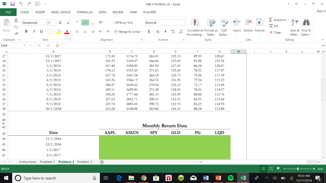326x183 pixels.
Task: Launch Excel from the taskbar
Action: point(243,178)
